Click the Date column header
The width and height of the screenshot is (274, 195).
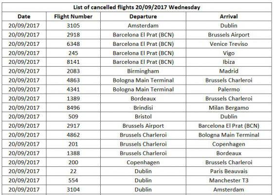click(24, 17)
